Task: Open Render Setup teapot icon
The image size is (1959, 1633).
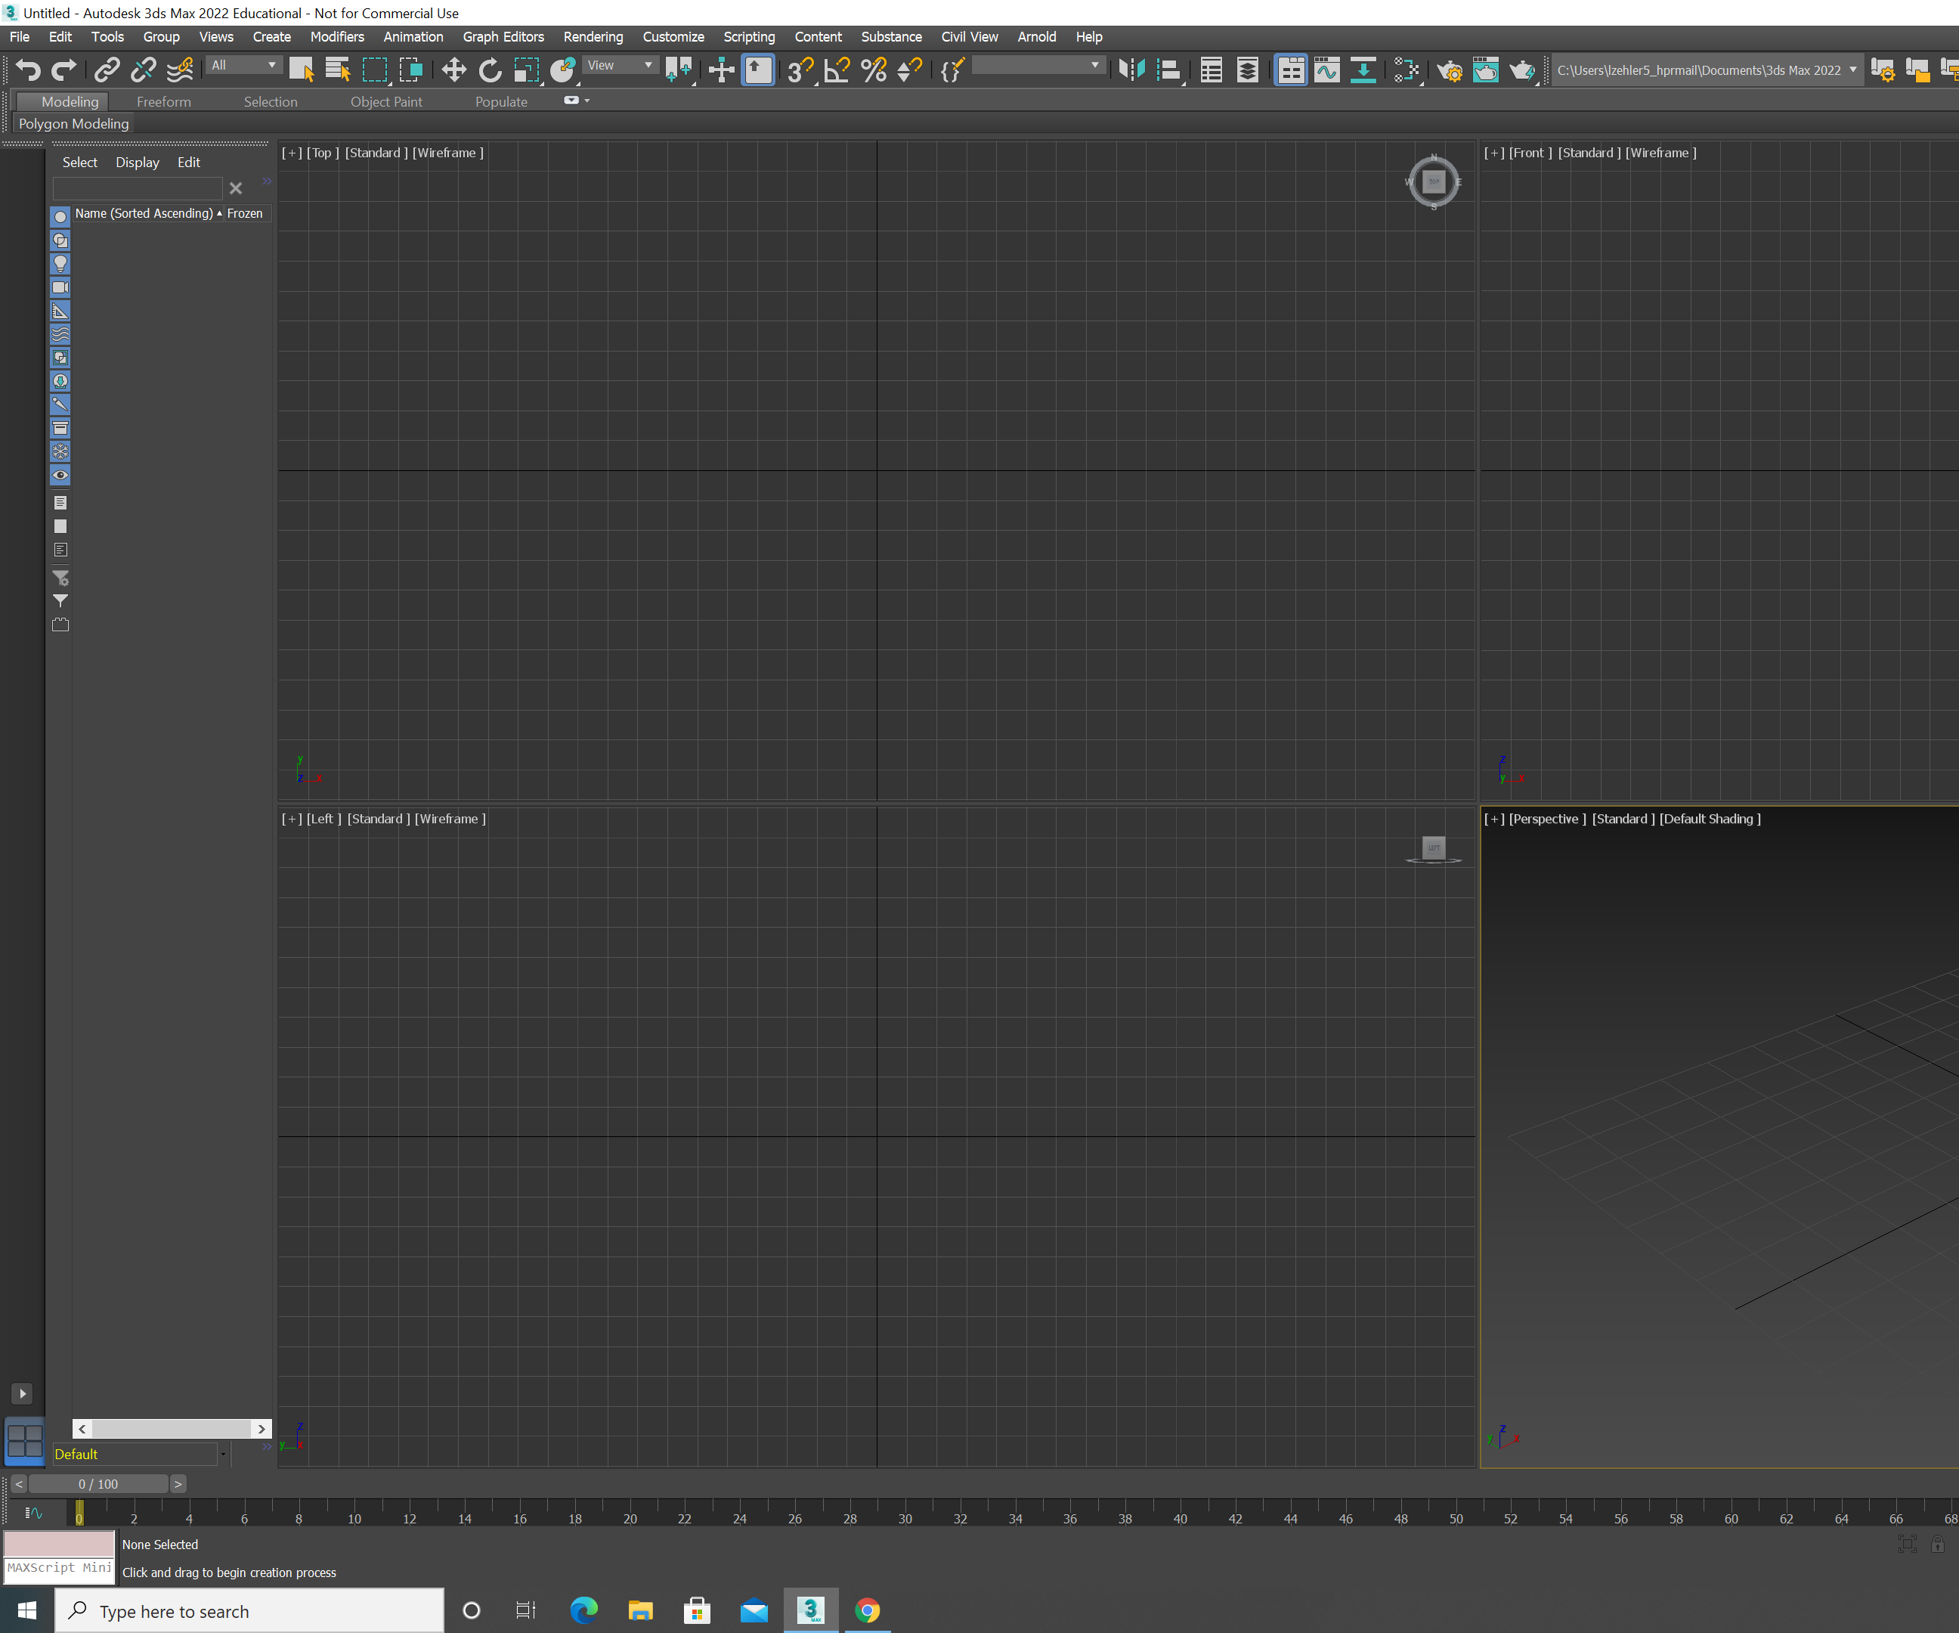Action: pyautogui.click(x=1449, y=70)
